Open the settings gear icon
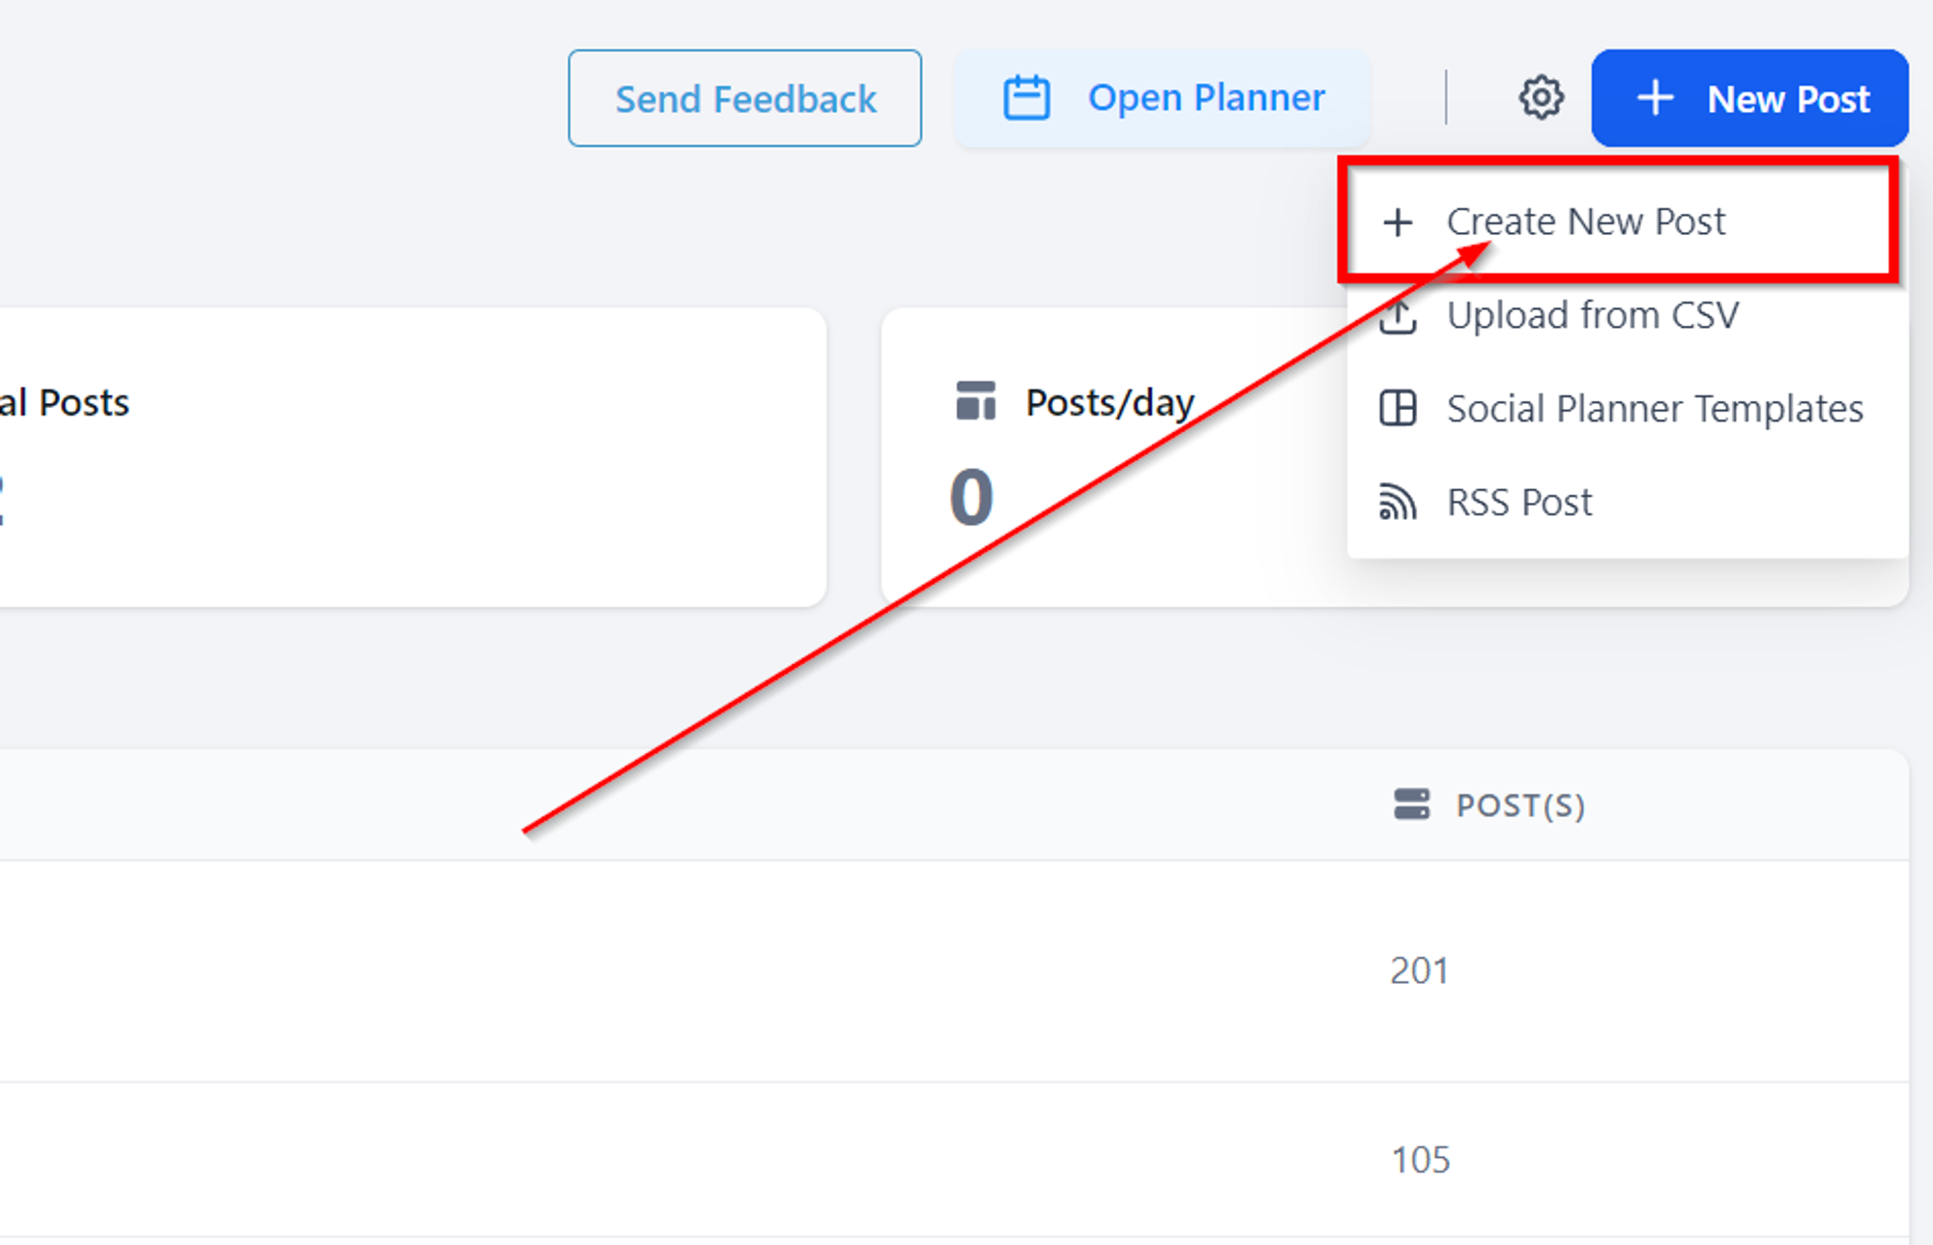 1541,98
